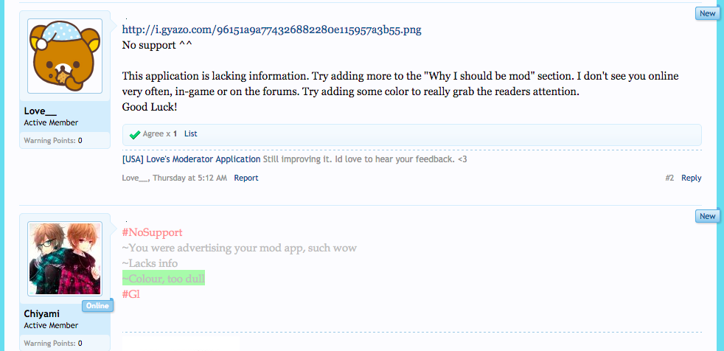Click the pink #NoSupport text
The height and width of the screenshot is (351, 724).
153,232
